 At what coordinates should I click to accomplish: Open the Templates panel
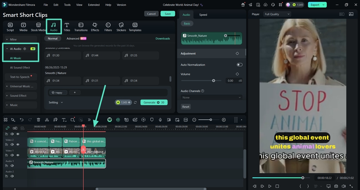[x=135, y=27]
